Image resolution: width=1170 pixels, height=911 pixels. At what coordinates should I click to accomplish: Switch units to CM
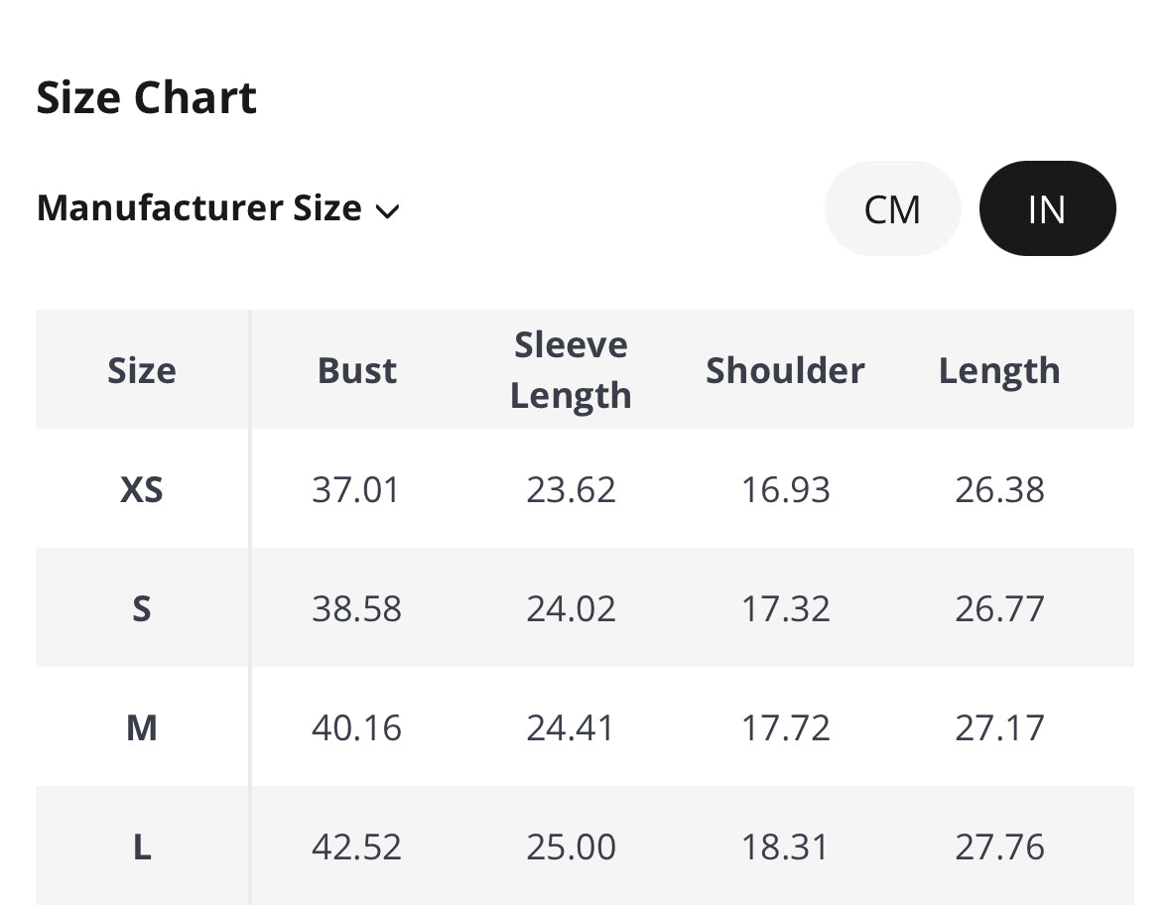click(892, 209)
